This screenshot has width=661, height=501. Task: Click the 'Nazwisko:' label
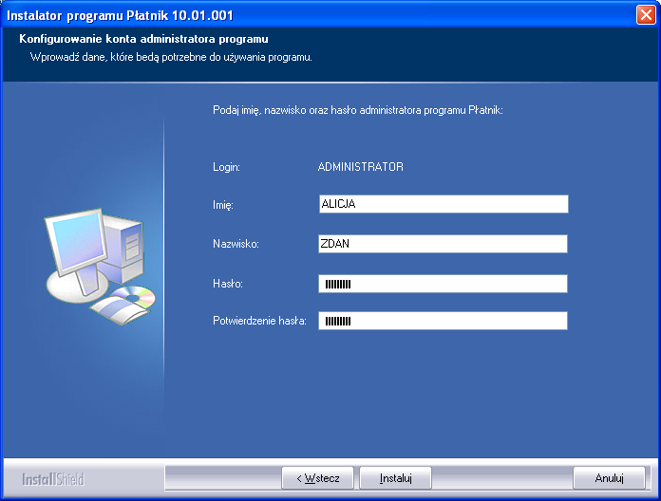point(236,244)
